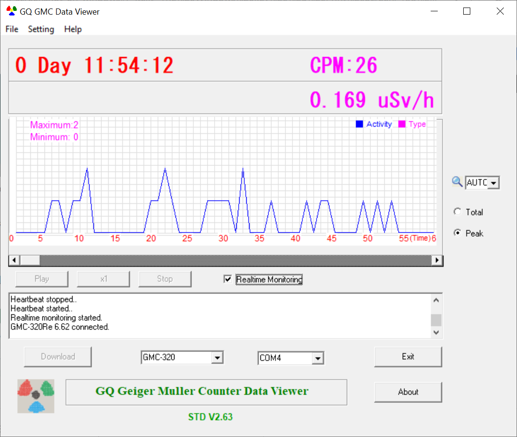
Task: Minimize the GQ GMC Data Viewer window
Action: (x=434, y=11)
